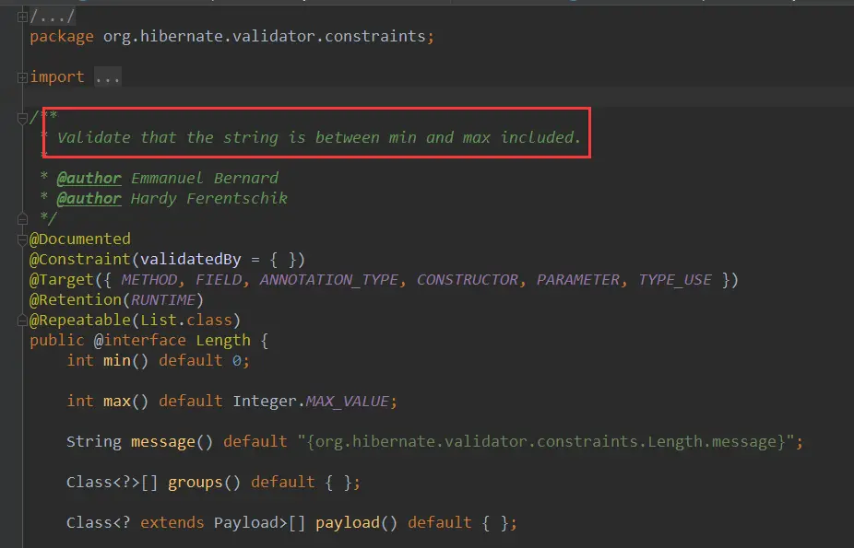Collapse the Javadoc at its opening fold marker
Viewport: 854px width, 548px height.
click(22, 118)
